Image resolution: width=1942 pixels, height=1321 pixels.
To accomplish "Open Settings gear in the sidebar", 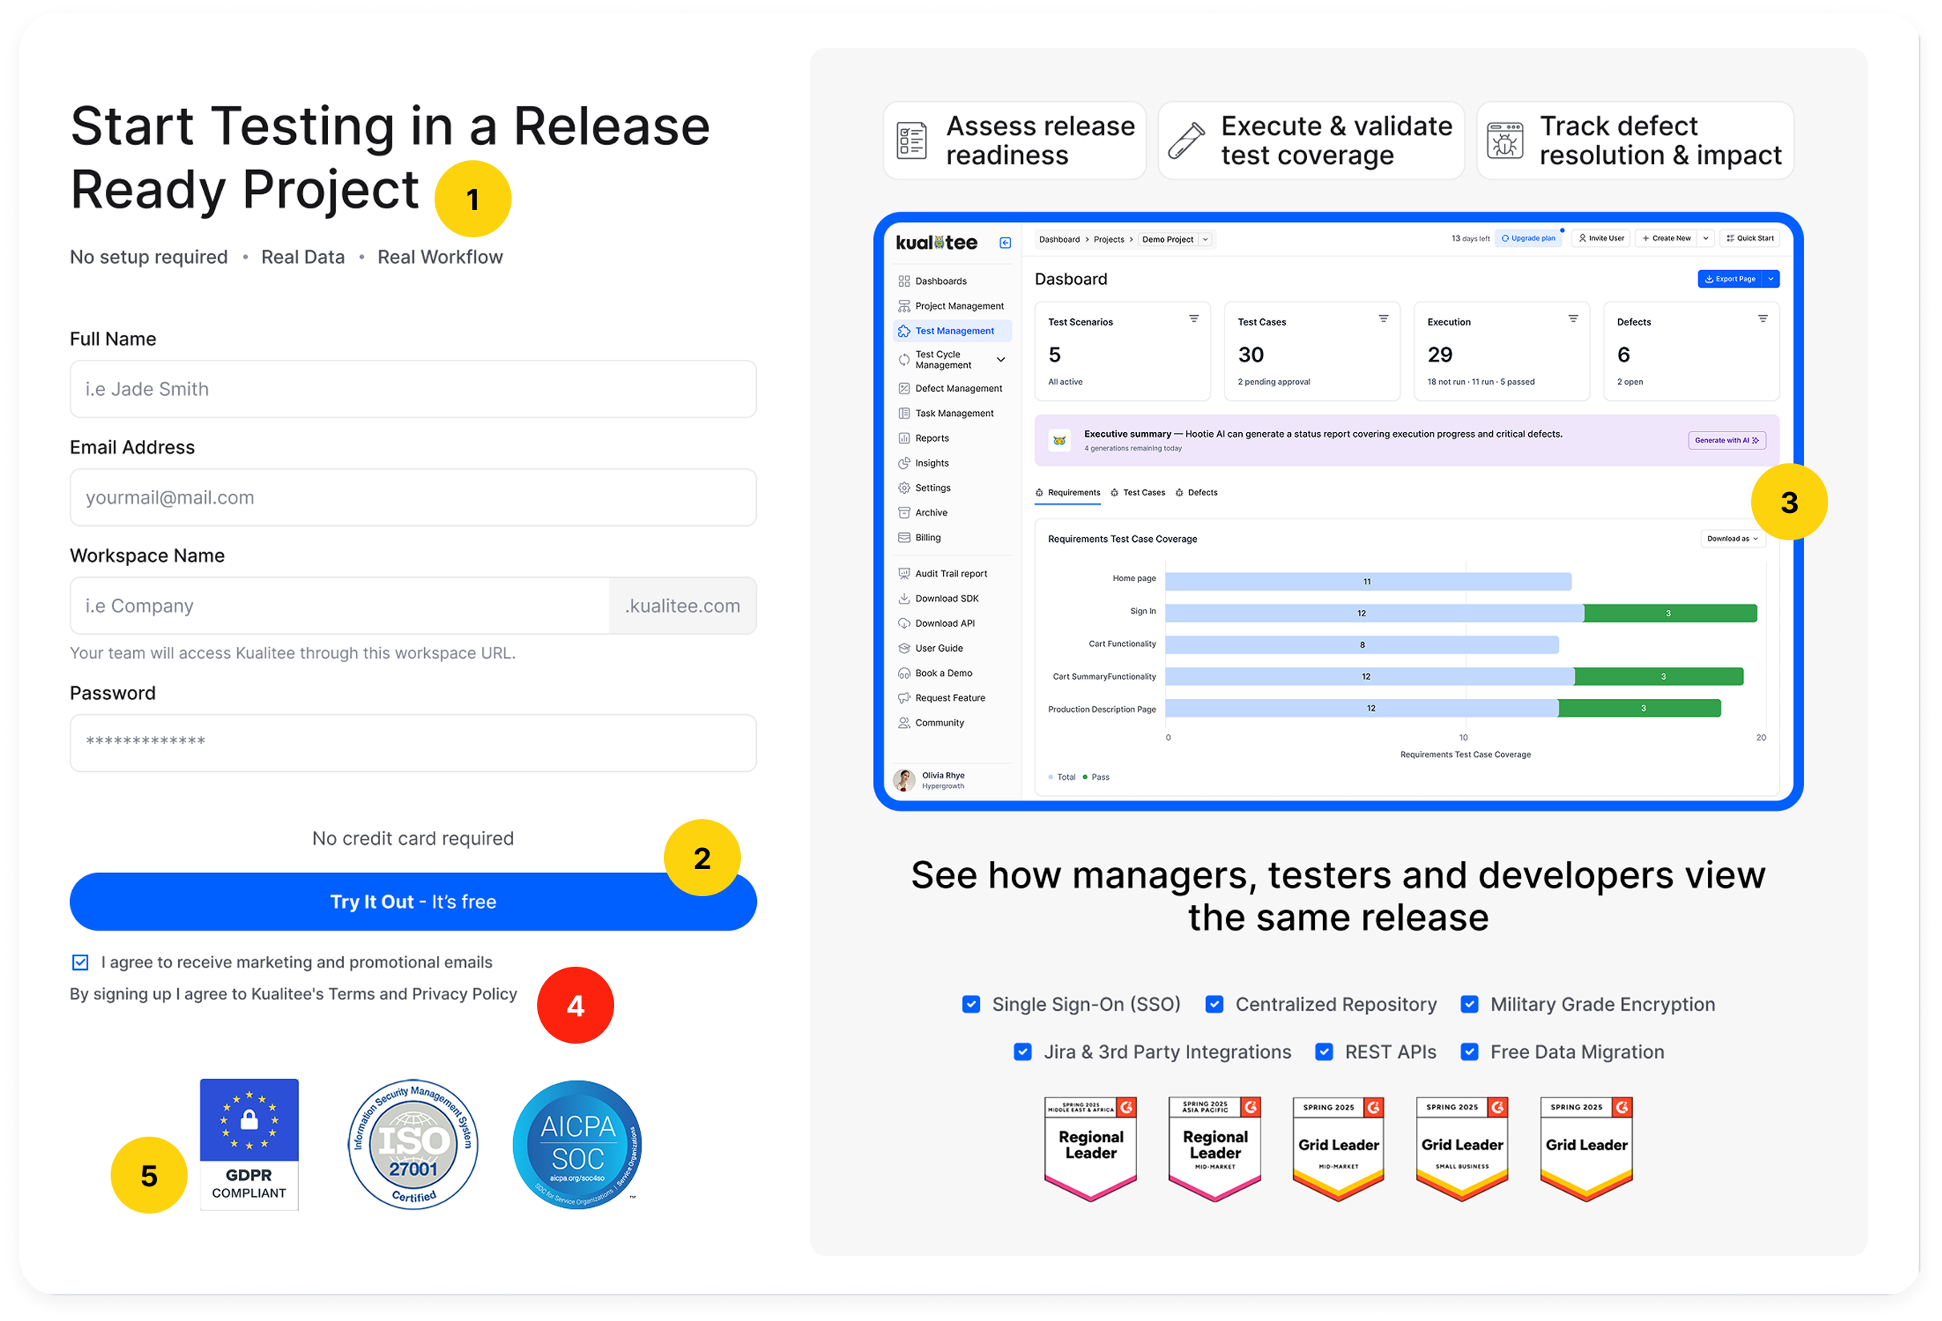I will pyautogui.click(x=904, y=489).
